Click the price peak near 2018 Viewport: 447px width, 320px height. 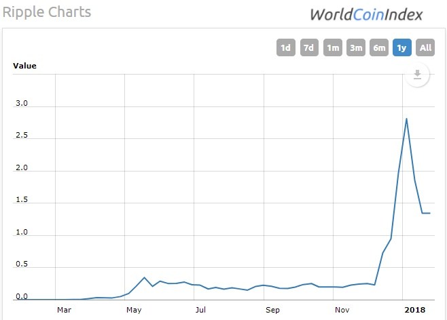click(406, 119)
